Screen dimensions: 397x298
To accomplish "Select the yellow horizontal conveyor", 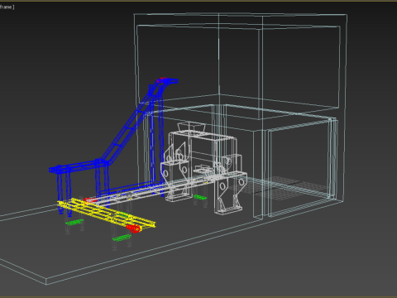I will pos(106,213).
